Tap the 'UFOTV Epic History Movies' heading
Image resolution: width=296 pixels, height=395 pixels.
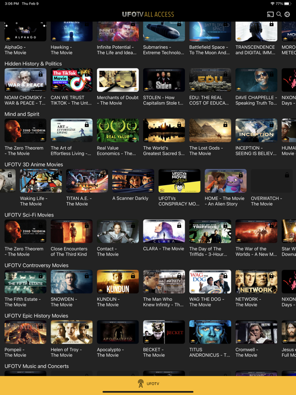36,316
